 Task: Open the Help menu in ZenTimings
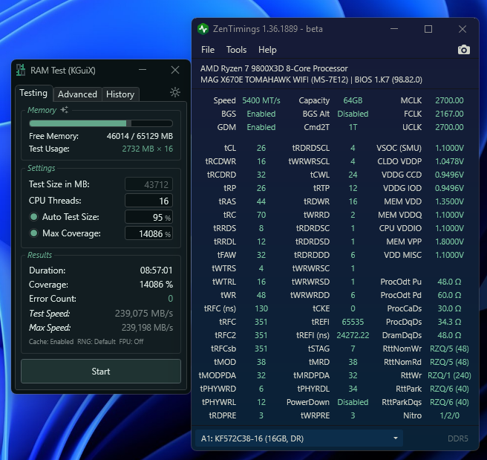click(x=267, y=50)
